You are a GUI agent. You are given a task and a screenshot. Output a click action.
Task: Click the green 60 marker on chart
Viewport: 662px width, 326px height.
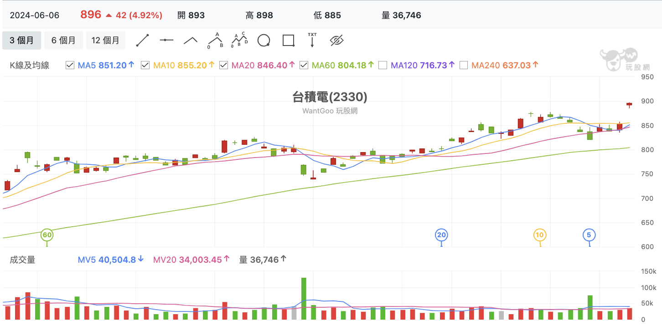(47, 235)
